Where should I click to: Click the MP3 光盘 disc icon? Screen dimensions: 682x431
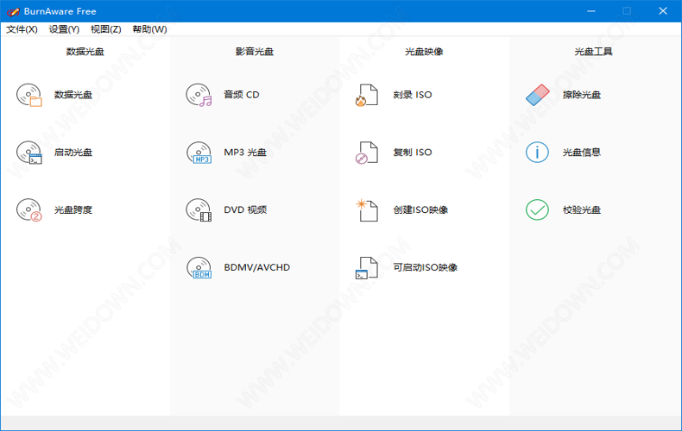pos(199,153)
